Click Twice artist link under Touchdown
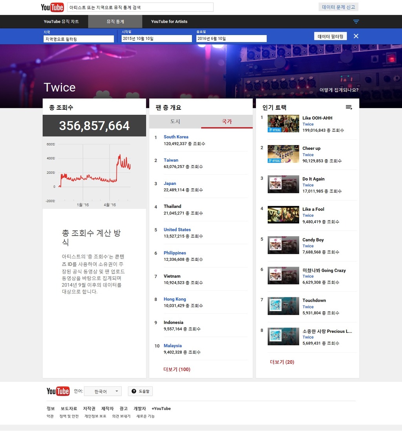 pyautogui.click(x=308, y=307)
